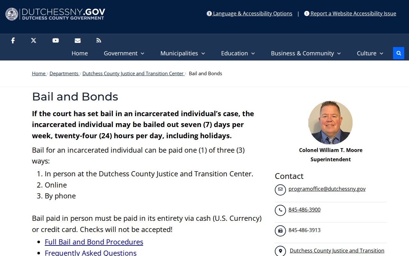This screenshot has width=409, height=256.
Task: Open Dutchess County Justice and Transition address link
Action: tap(337, 251)
